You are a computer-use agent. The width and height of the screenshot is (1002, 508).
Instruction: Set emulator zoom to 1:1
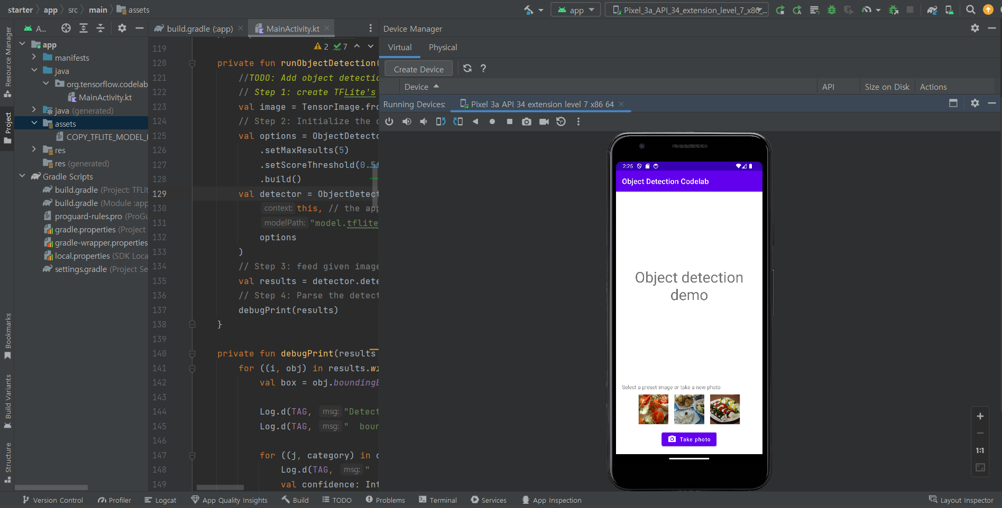click(x=980, y=450)
